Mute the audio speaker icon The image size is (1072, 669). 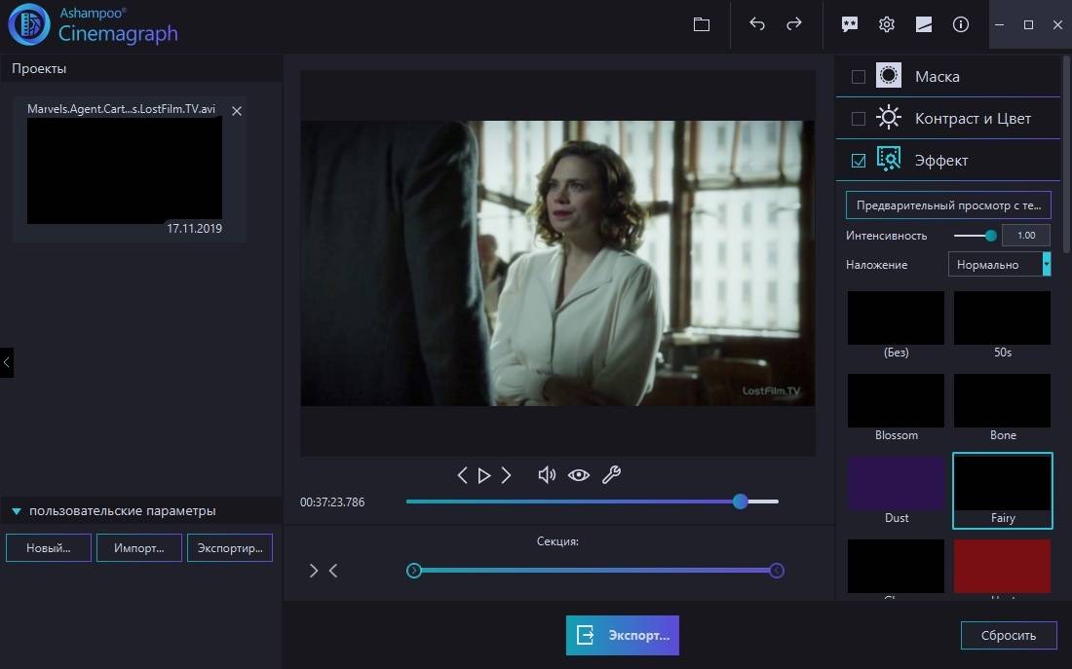pyautogui.click(x=547, y=475)
